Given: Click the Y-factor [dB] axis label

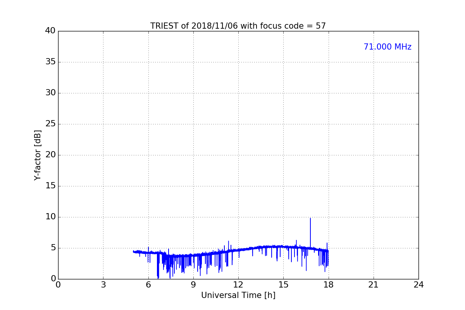Looking at the screenshot, I should pos(38,155).
